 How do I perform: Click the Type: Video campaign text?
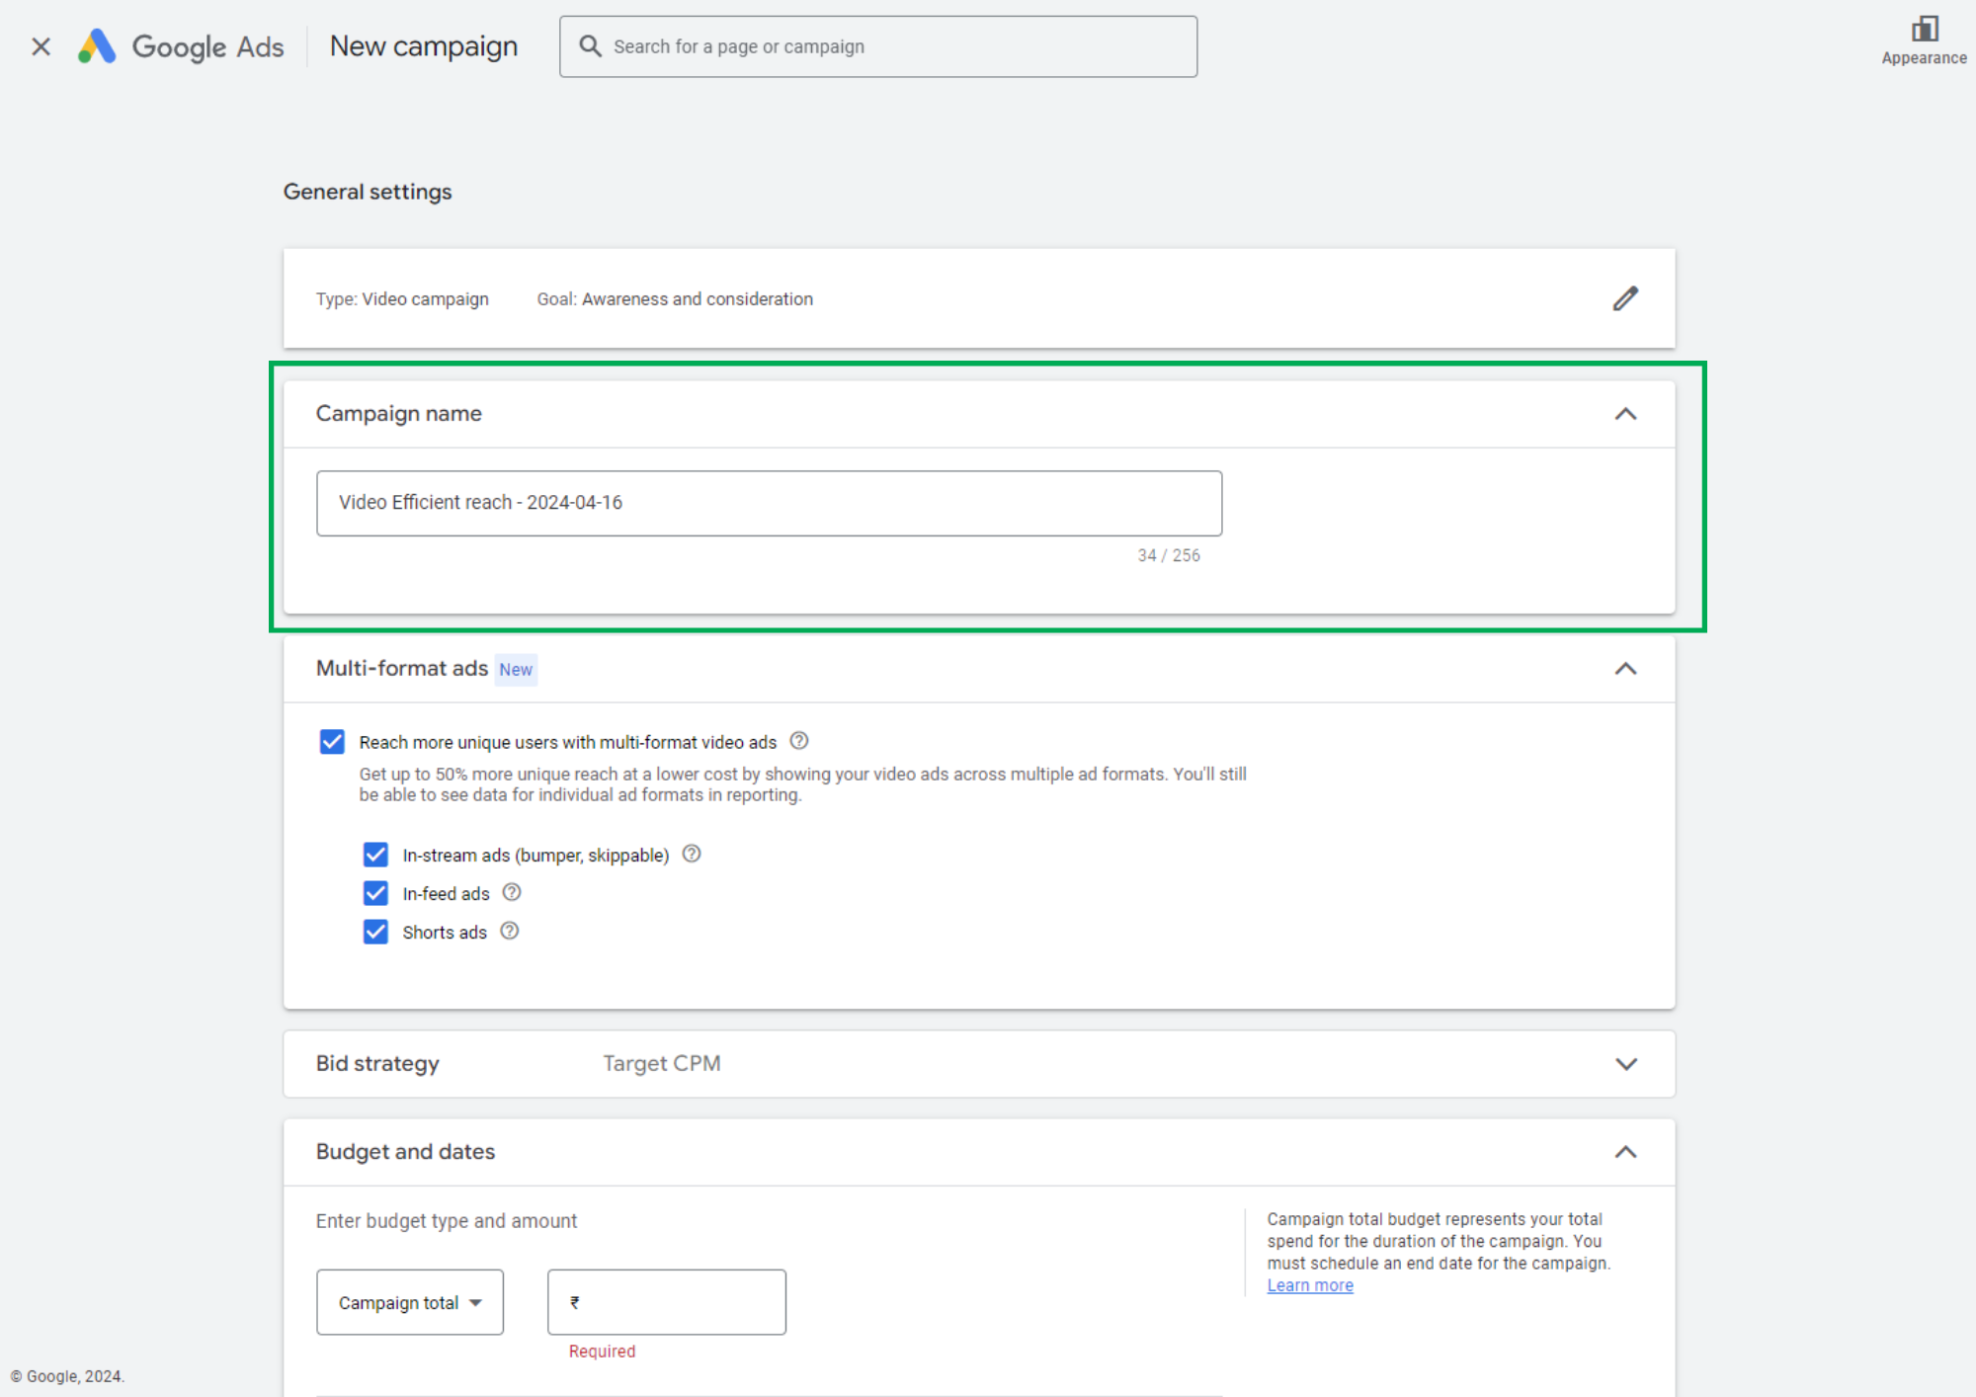(402, 299)
